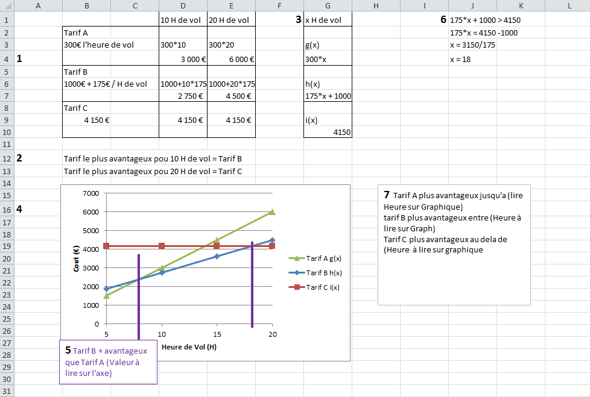Click the cell with 1000+20*175

231,84
